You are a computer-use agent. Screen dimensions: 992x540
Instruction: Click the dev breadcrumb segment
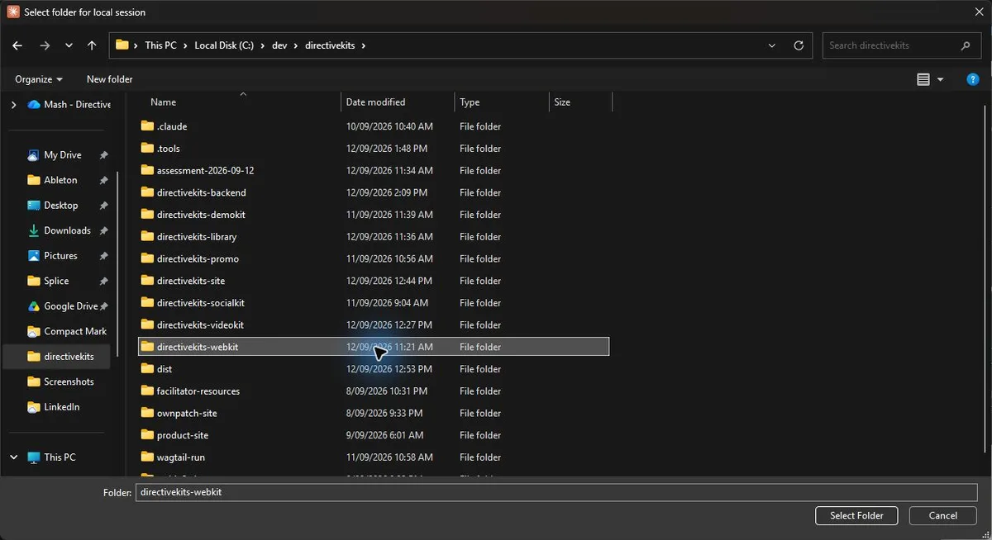click(279, 45)
